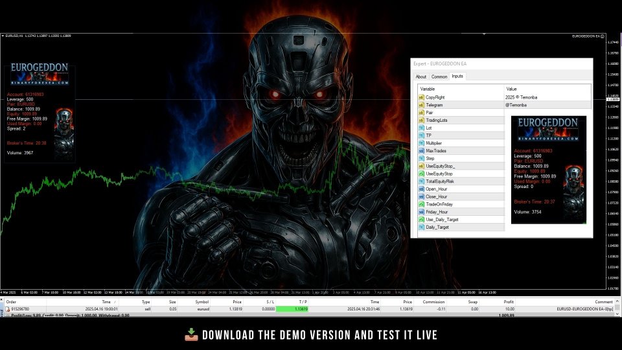622x350 pixels.
Task: Click the order size 0.05
Action: (x=173, y=309)
